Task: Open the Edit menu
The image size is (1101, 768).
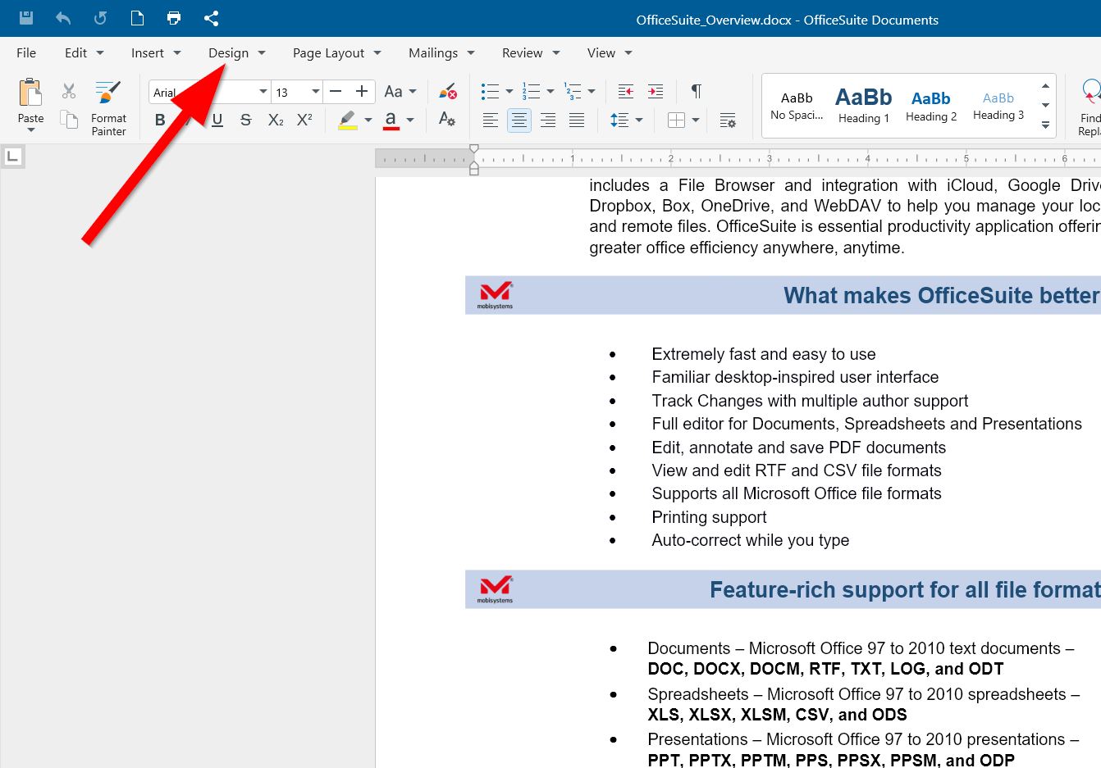Action: 85,52
